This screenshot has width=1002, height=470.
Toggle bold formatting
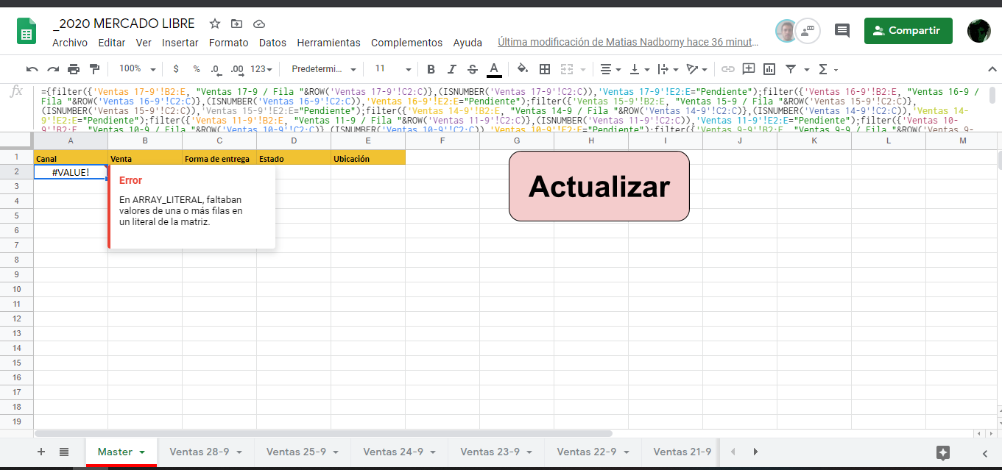(x=431, y=69)
